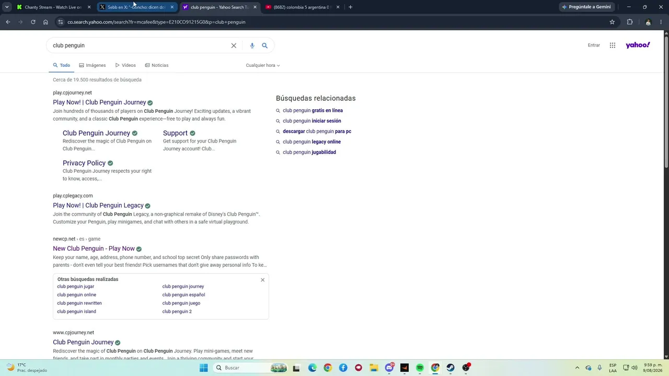Select the Todo search tab
669x376 pixels.
61,65
